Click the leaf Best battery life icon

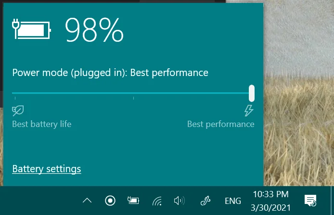18,111
